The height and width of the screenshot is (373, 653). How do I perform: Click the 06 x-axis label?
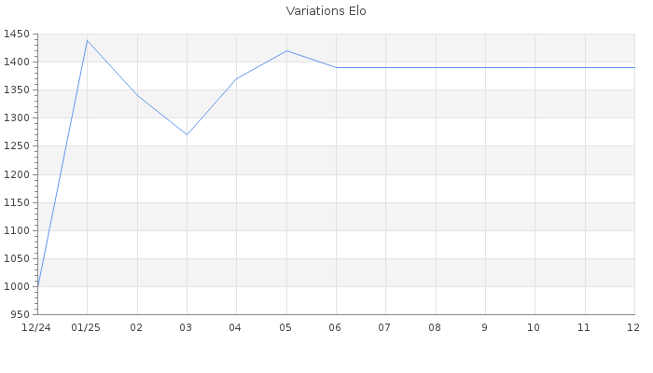(336, 328)
